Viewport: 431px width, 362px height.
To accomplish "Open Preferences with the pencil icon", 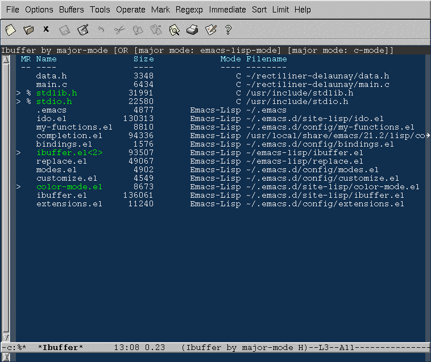I will coord(211,30).
